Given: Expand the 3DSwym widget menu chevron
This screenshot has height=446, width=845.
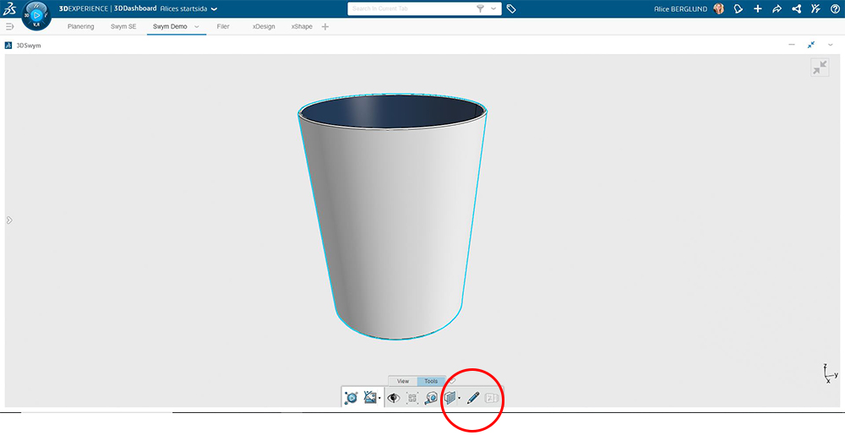Looking at the screenshot, I should tap(831, 45).
